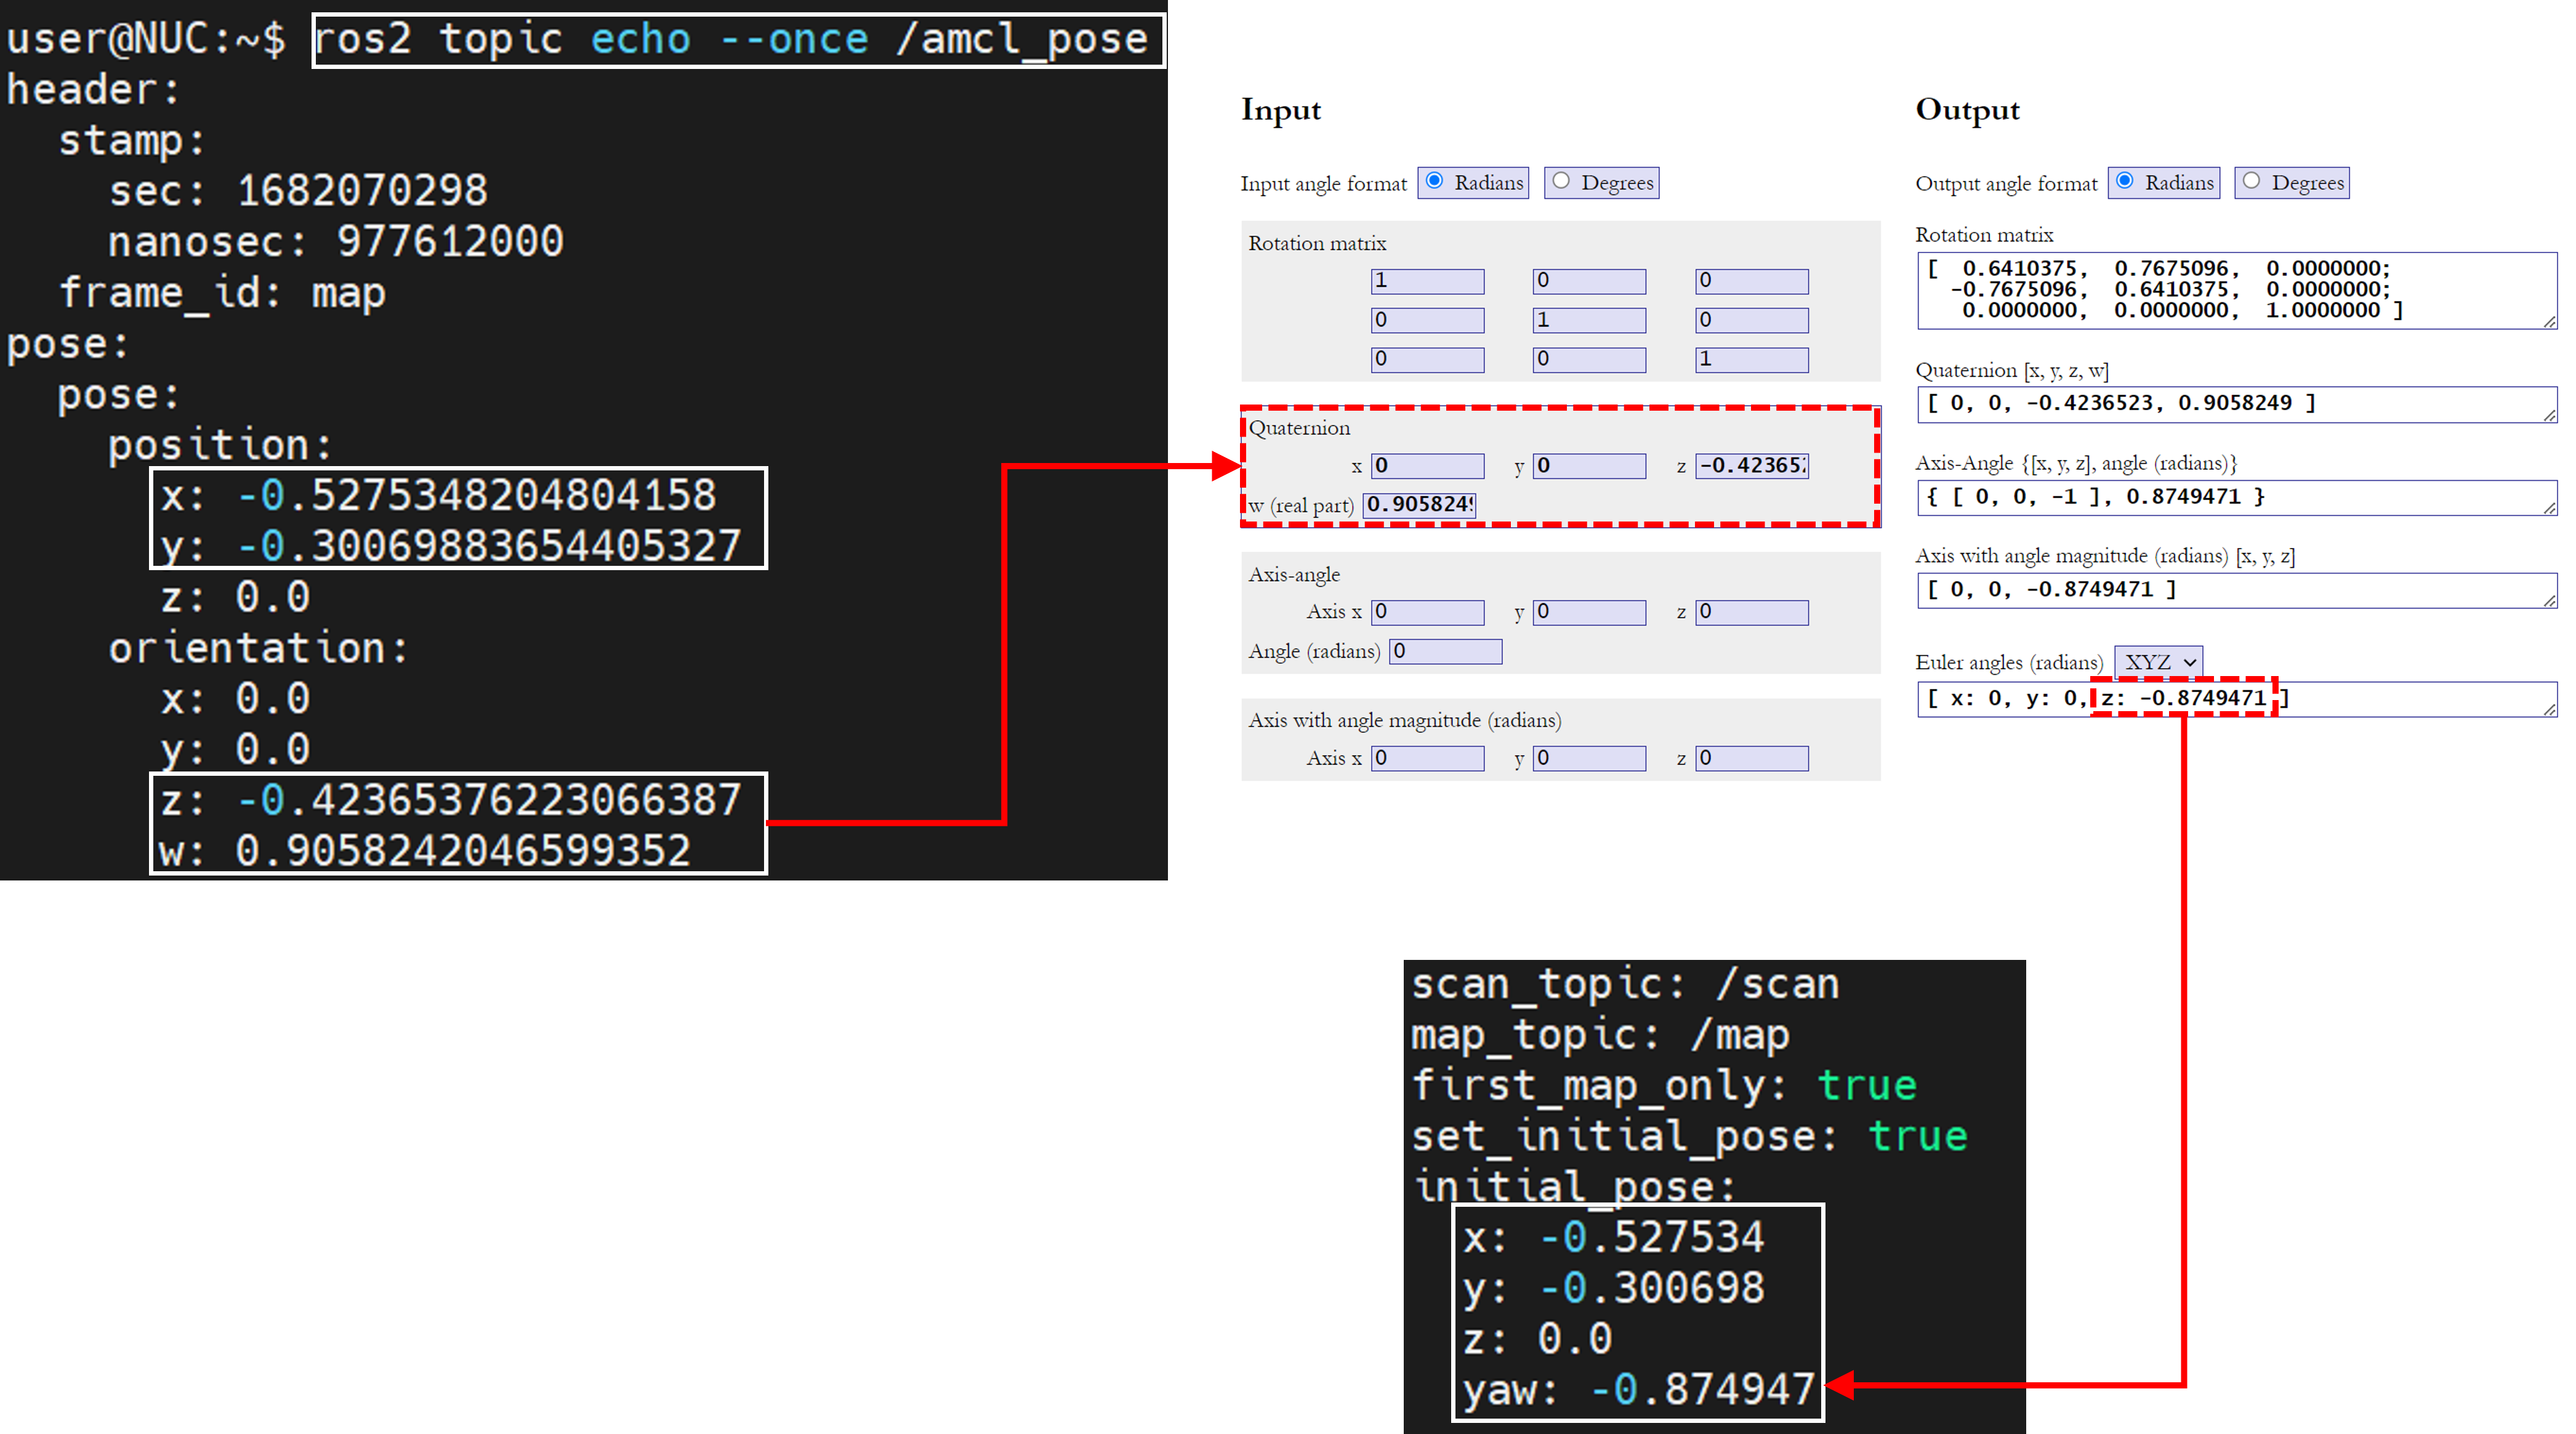The height and width of the screenshot is (1434, 2576).
Task: Click resize grip of output Rotation matrix area
Action: point(2550,321)
